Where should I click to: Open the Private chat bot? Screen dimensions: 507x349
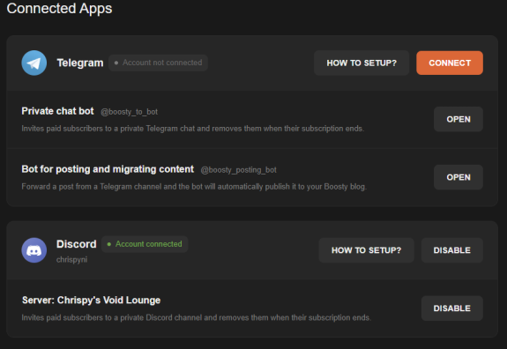coord(459,119)
